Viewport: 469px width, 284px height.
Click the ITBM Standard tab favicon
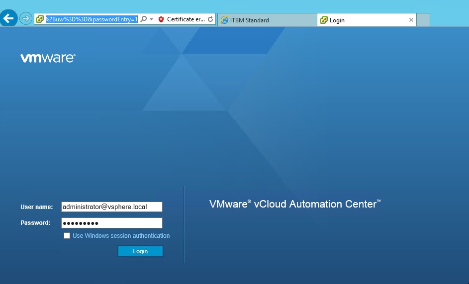[x=224, y=20]
